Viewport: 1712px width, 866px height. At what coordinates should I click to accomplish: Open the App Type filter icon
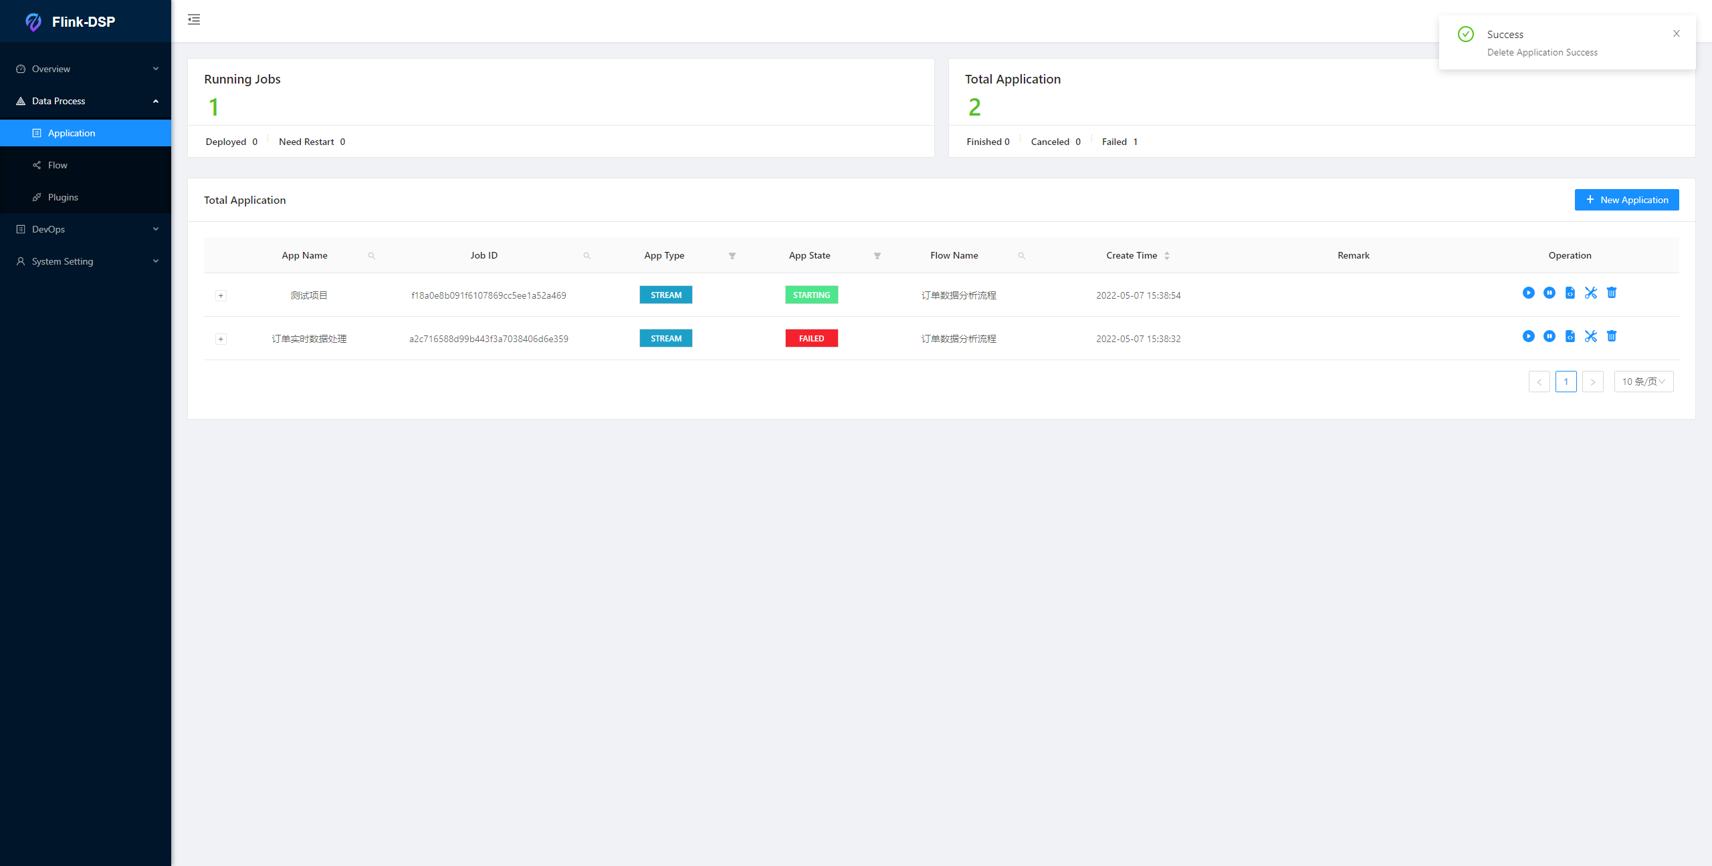coord(732,256)
